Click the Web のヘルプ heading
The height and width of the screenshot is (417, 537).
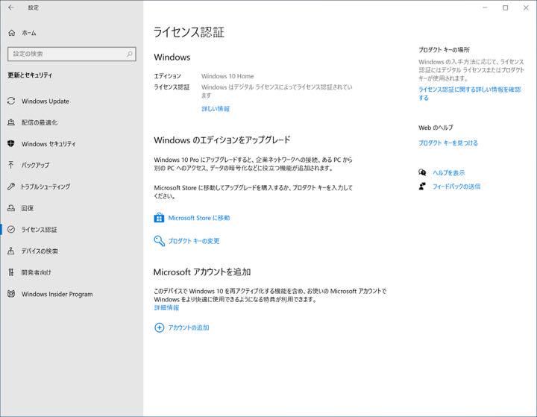(436, 128)
